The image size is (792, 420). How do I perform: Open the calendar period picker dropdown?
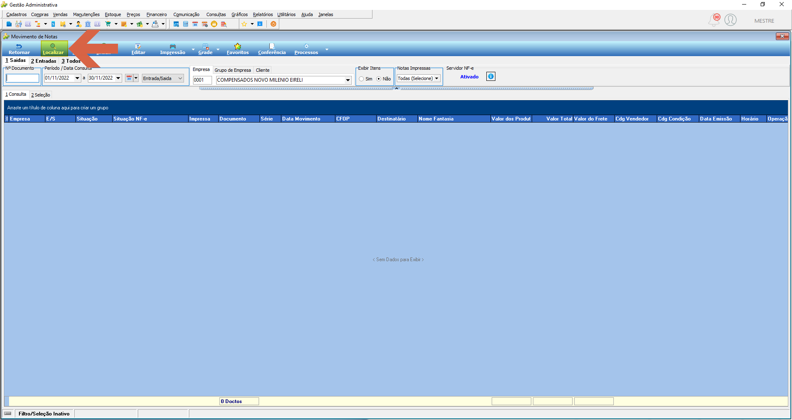[136, 78]
